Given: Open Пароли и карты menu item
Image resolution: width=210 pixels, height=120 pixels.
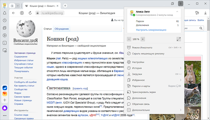Looking at the screenshot, I should coord(154,86).
